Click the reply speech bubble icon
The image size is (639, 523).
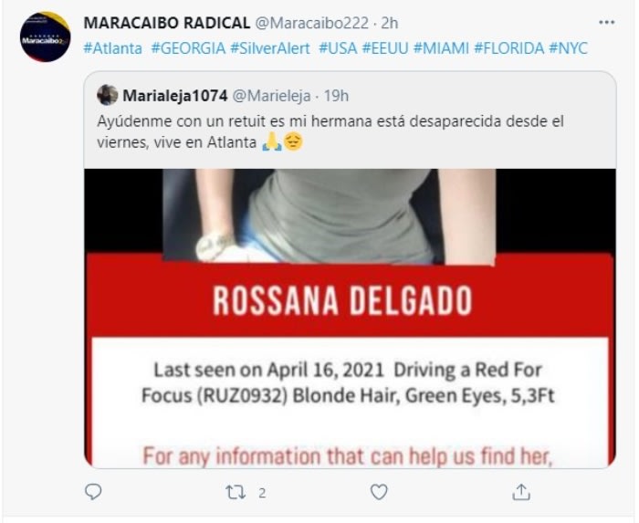click(x=93, y=492)
